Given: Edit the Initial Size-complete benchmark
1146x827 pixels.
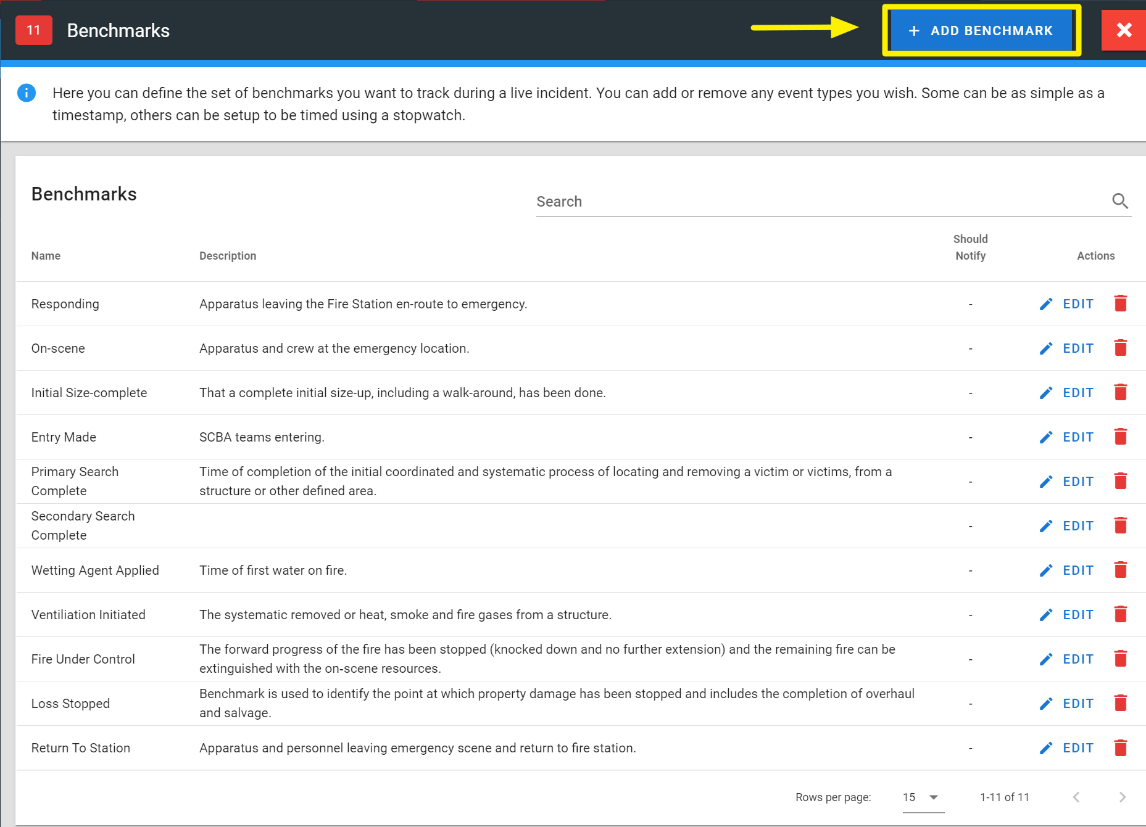Looking at the screenshot, I should click(x=1067, y=393).
